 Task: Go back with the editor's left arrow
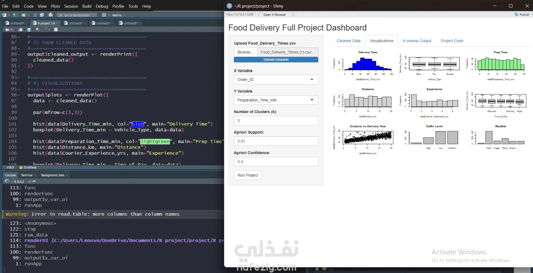click(7, 30)
